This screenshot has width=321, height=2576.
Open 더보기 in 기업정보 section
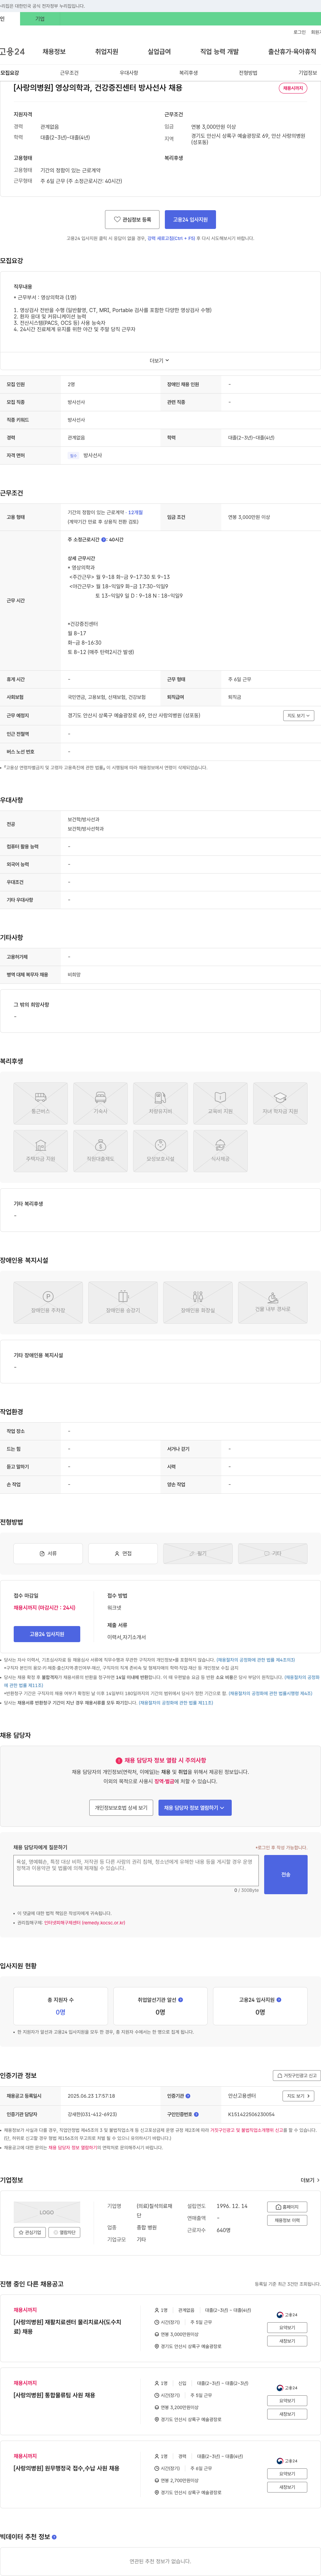click(310, 2180)
